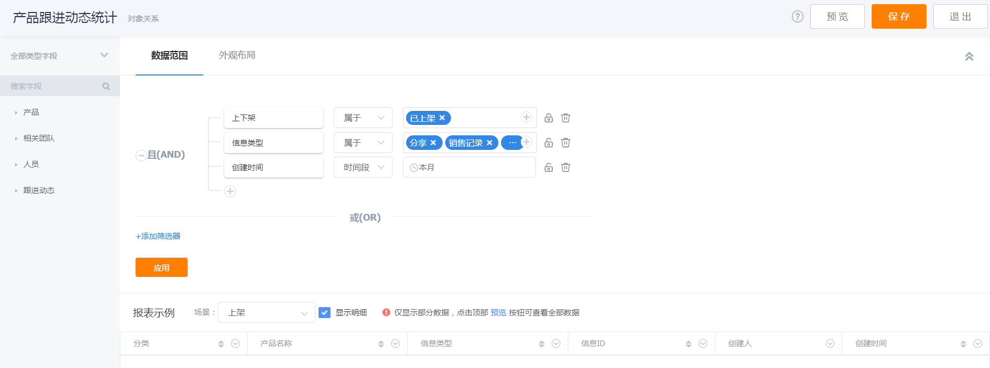The width and height of the screenshot is (990, 368).
Task: Click the 退出 button
Action: tap(960, 16)
